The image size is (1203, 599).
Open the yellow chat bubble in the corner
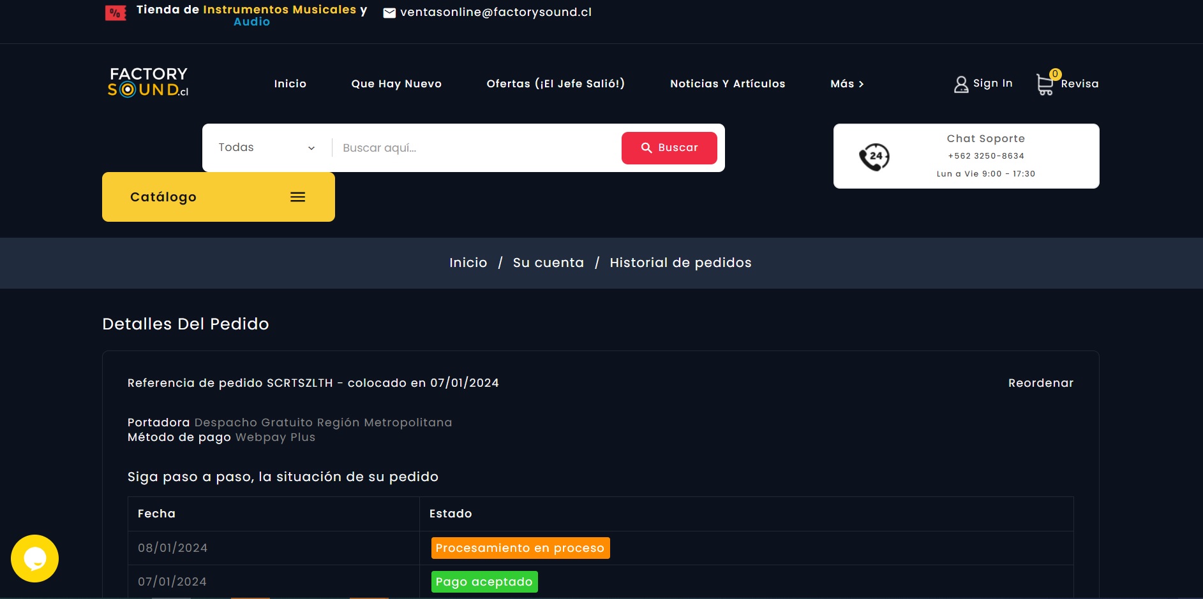pyautogui.click(x=34, y=558)
